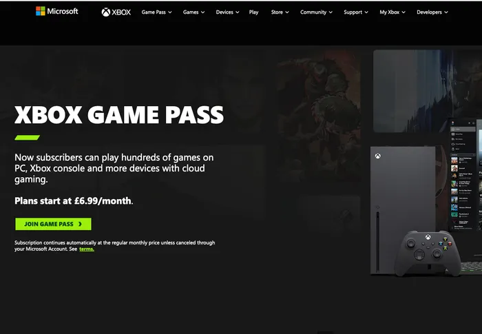Click the controller image in hero banner

point(428,253)
